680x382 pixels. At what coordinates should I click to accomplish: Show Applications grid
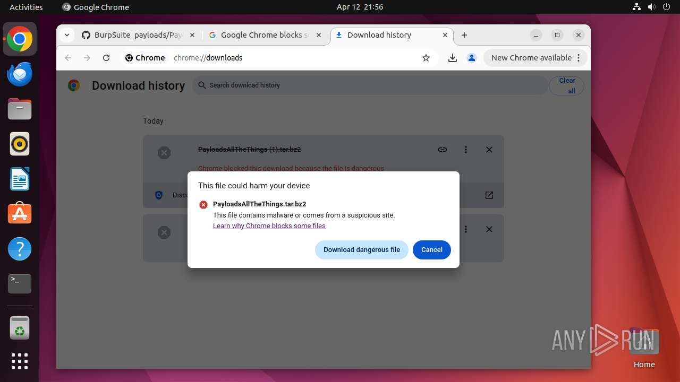[x=20, y=361]
